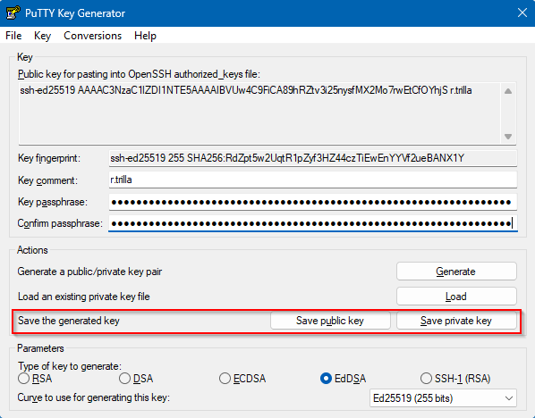Click Save private key button
This screenshot has width=535, height=418.
pyautogui.click(x=456, y=321)
